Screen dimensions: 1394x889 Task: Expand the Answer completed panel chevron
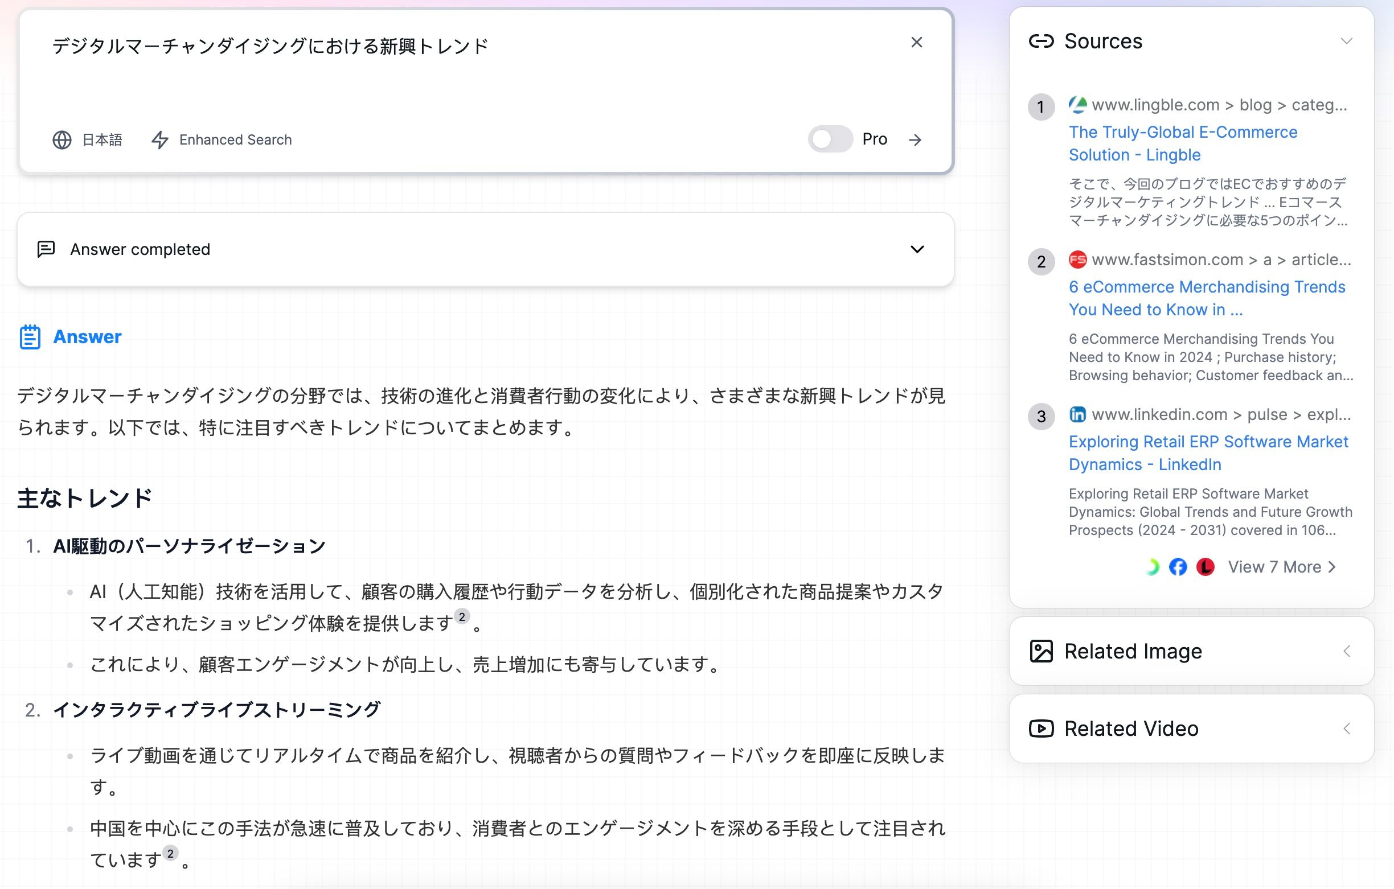[917, 249]
